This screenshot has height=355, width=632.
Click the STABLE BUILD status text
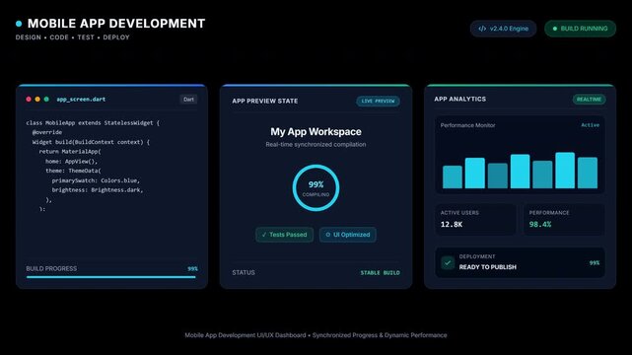(x=380, y=273)
